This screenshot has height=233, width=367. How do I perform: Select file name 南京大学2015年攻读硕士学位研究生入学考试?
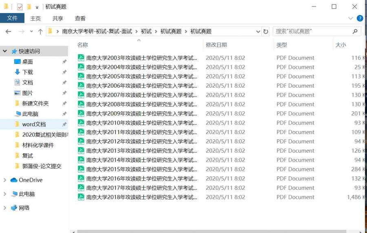pos(141,169)
